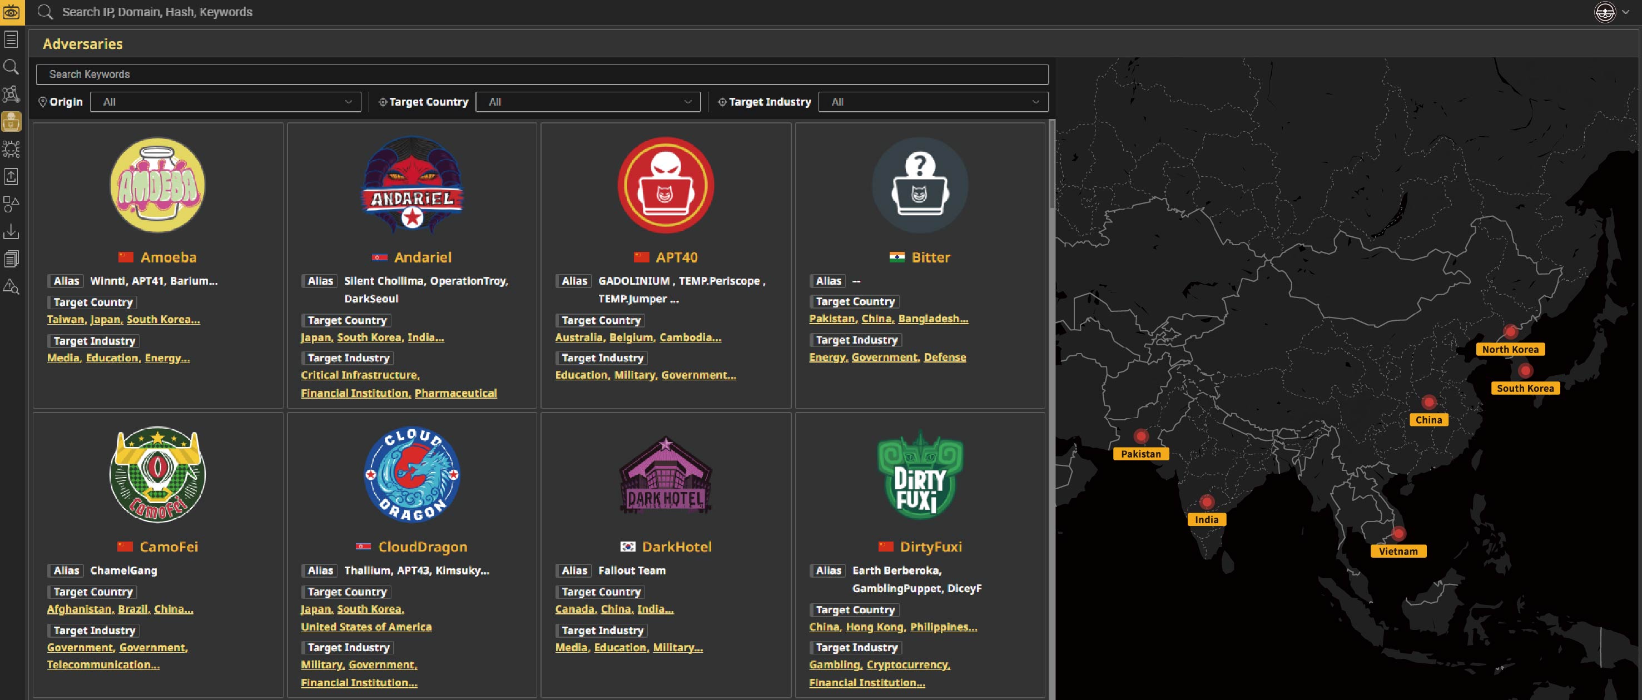Open the shapes sidebar icon
The width and height of the screenshot is (1642, 700).
[x=12, y=204]
